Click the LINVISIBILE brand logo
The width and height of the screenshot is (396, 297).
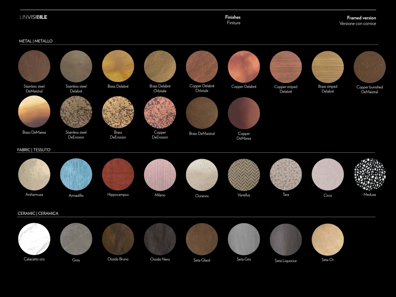[x=33, y=17]
